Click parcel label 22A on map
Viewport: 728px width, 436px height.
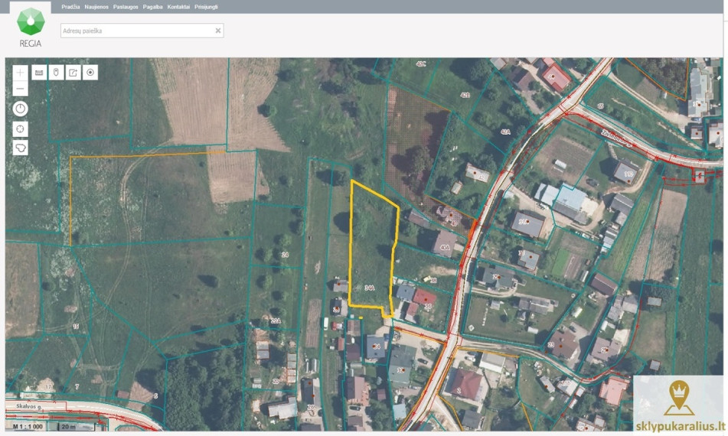(276, 321)
